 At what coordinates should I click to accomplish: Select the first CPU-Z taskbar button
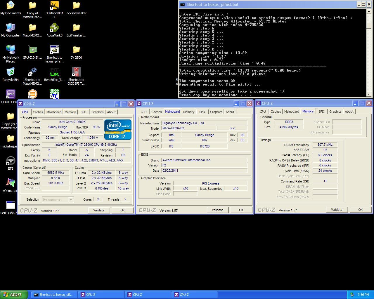tap(101, 295)
